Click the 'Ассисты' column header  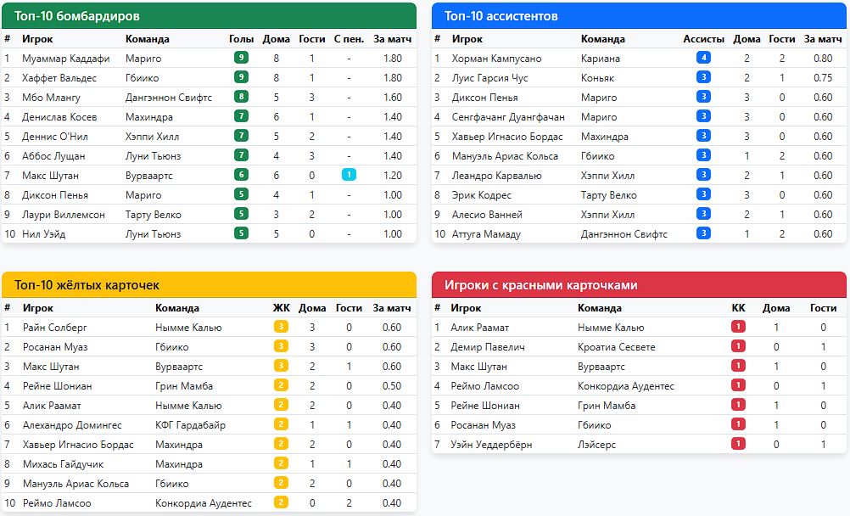pyautogui.click(x=703, y=39)
